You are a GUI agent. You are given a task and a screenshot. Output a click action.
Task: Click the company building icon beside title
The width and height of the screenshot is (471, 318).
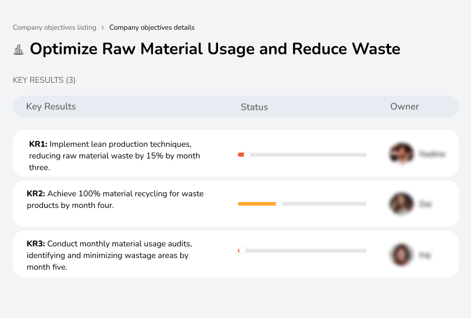pos(19,50)
